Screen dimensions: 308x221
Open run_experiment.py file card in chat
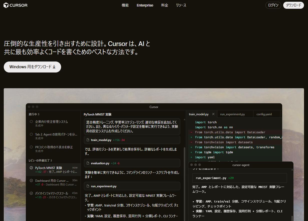pos(132,186)
